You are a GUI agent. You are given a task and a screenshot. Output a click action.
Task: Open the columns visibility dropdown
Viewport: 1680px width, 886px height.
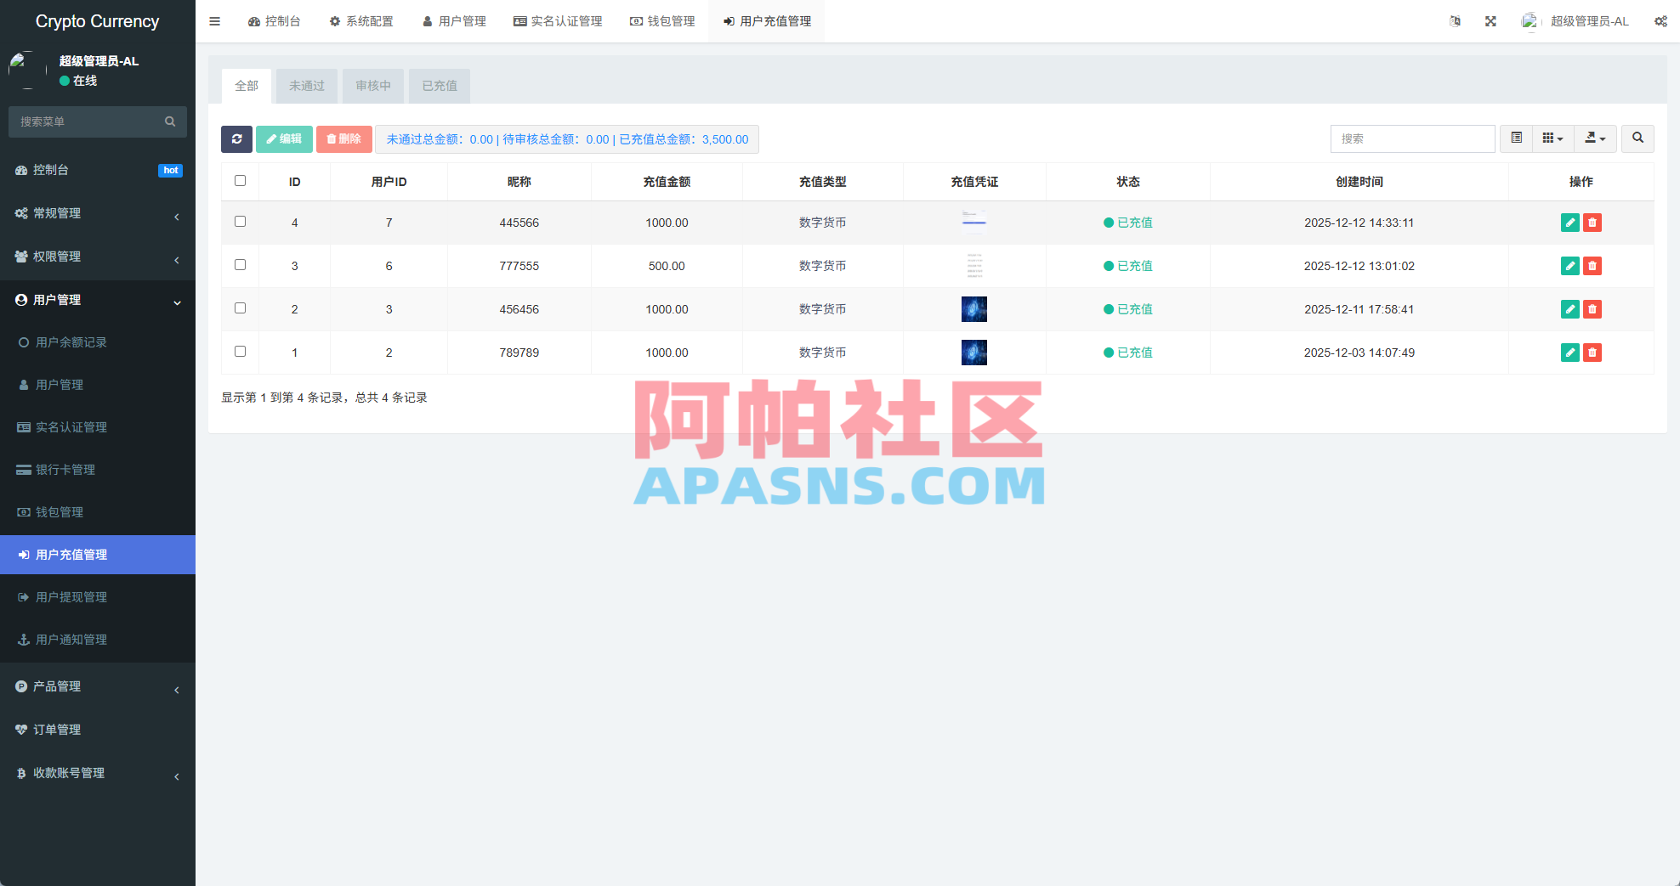click(x=1552, y=138)
